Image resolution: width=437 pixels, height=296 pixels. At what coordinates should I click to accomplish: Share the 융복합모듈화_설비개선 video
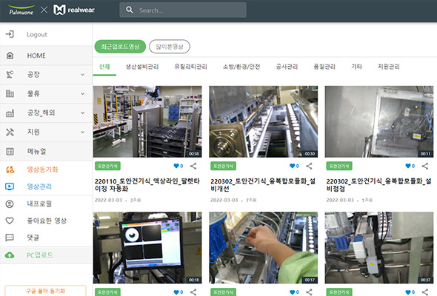coord(310,166)
